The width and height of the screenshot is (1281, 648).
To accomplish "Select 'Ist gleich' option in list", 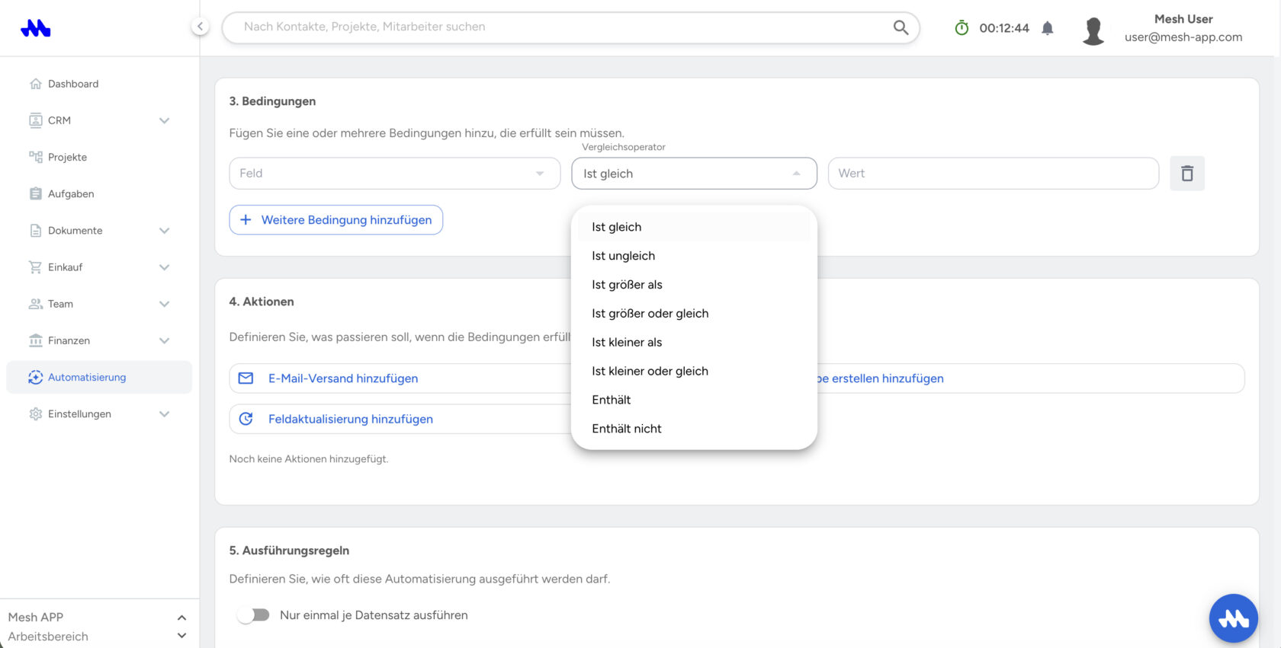I will coord(694,227).
